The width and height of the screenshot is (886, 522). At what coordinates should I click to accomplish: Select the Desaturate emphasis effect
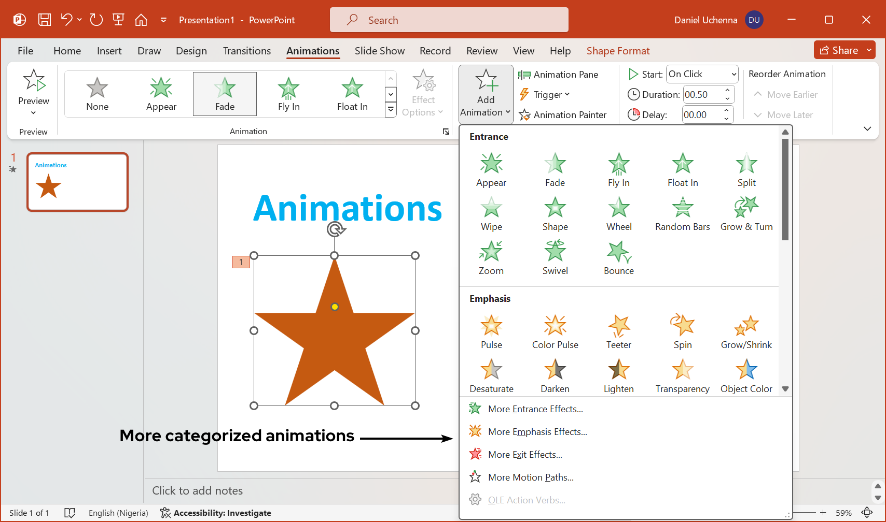[x=491, y=374]
